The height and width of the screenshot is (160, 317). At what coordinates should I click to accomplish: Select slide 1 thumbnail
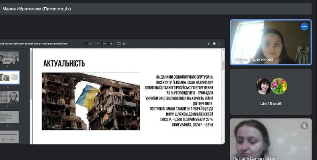9,58
